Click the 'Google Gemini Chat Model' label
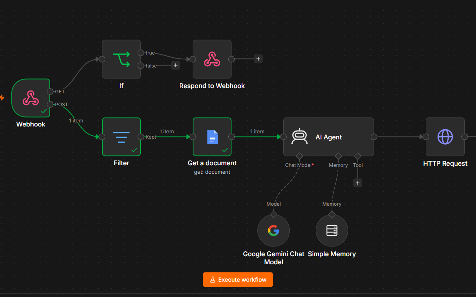The height and width of the screenshot is (297, 476). [274, 258]
